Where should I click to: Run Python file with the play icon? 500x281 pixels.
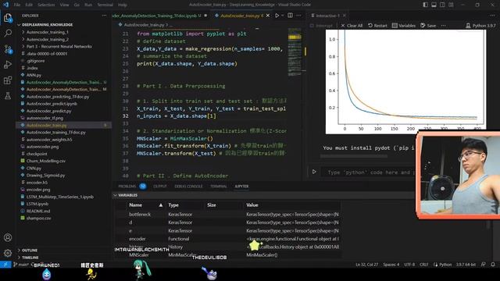point(277,16)
